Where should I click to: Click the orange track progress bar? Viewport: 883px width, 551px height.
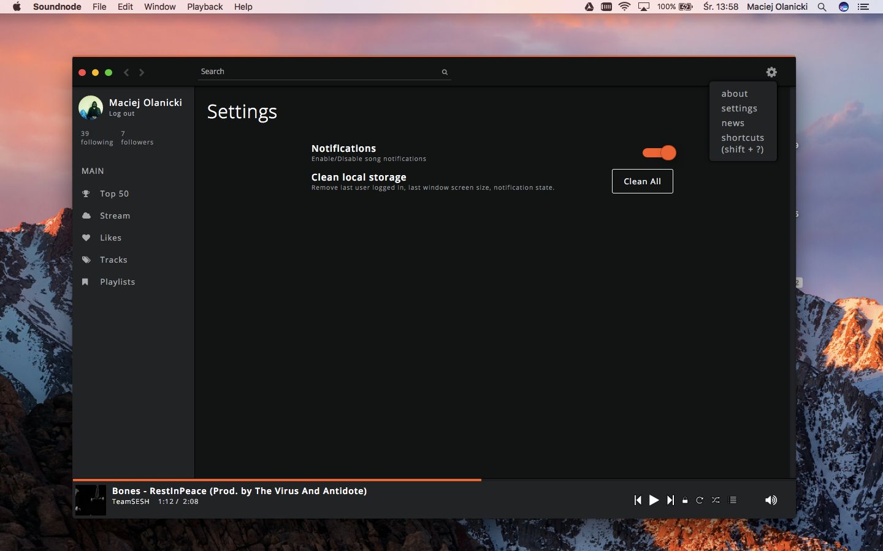tap(277, 480)
